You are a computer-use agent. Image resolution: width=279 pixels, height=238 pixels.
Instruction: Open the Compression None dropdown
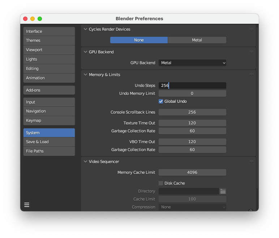pyautogui.click(x=192, y=207)
